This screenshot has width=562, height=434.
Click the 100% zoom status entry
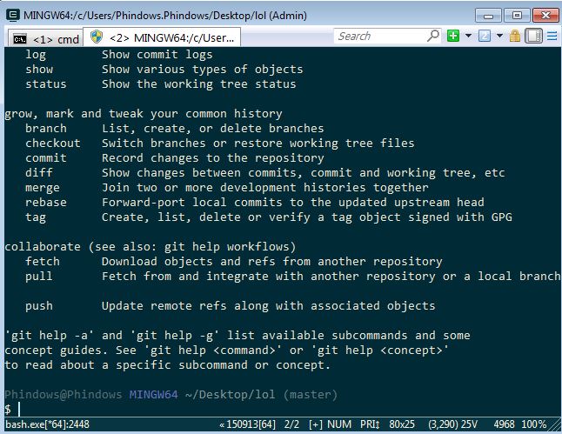533,424
